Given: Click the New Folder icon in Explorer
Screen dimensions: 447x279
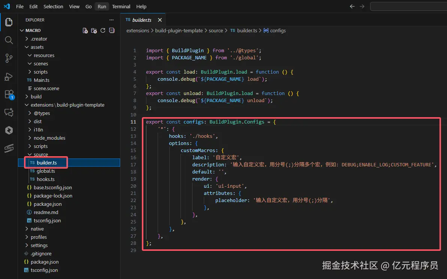Looking at the screenshot, I should coord(94,30).
